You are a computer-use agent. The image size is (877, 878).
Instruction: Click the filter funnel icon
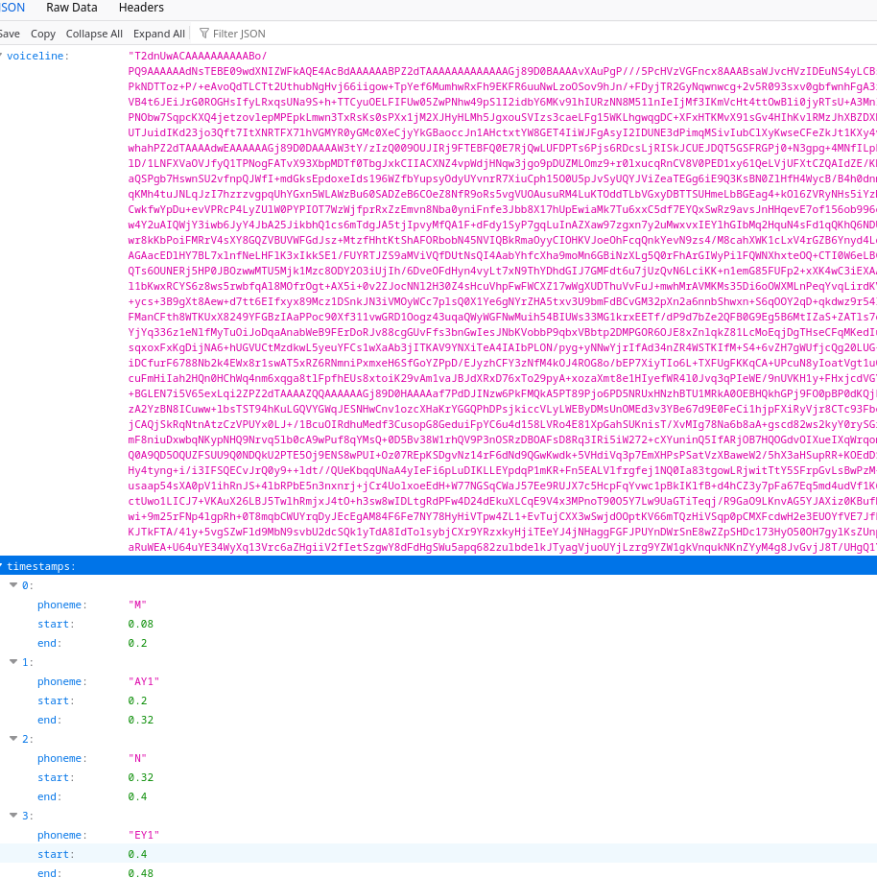pos(203,34)
